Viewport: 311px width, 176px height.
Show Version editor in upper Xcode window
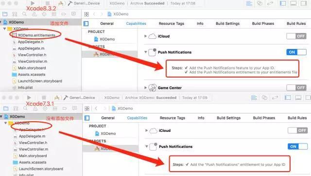[270, 3]
